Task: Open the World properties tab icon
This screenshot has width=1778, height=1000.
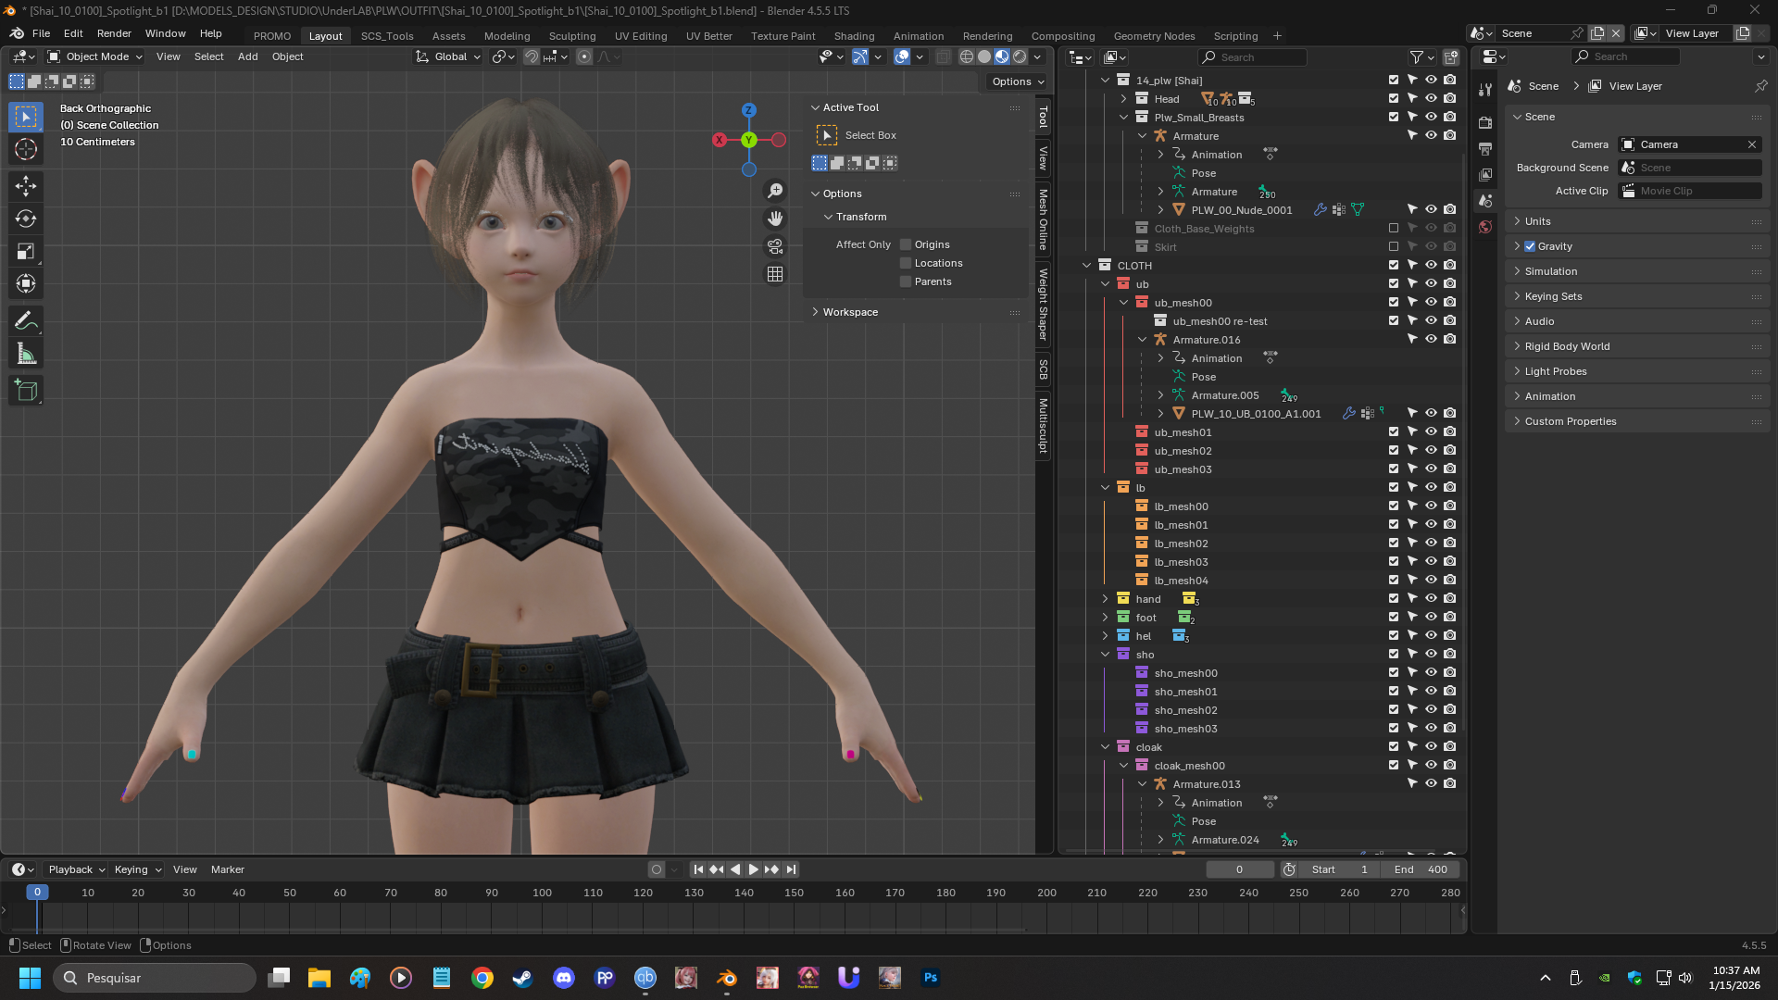Action: 1485,227
